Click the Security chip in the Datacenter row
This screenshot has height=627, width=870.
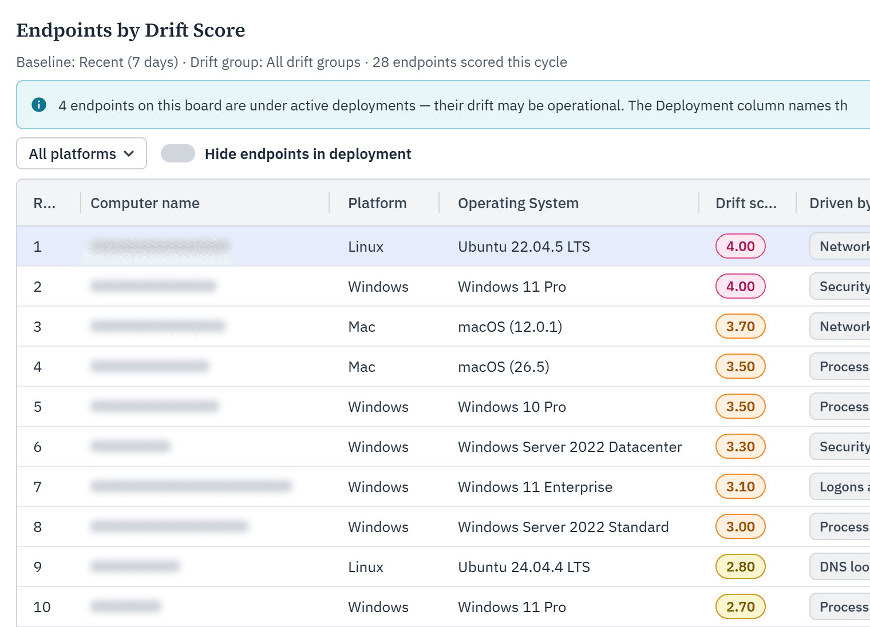click(x=840, y=446)
